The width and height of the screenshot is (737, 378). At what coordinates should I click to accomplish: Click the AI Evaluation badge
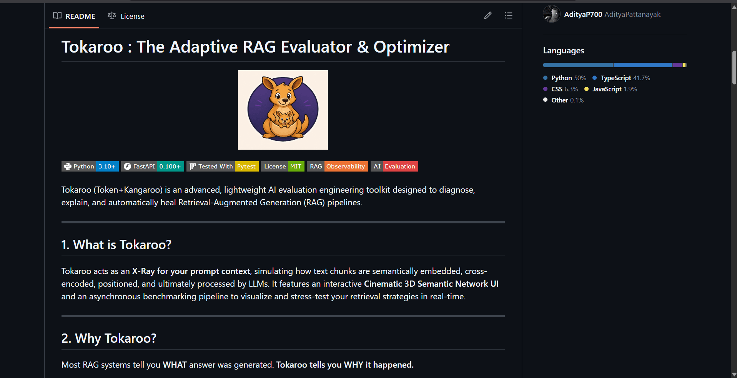click(x=394, y=166)
